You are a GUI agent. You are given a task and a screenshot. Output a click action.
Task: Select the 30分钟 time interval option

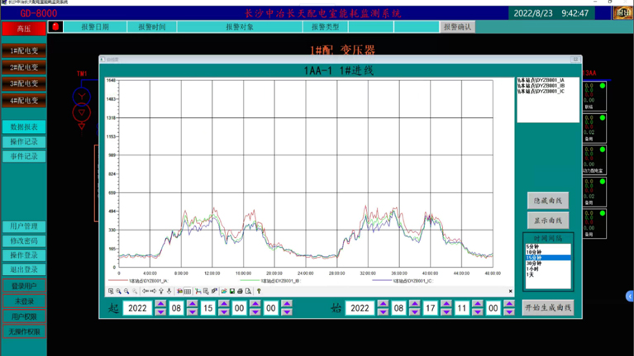[535, 263]
